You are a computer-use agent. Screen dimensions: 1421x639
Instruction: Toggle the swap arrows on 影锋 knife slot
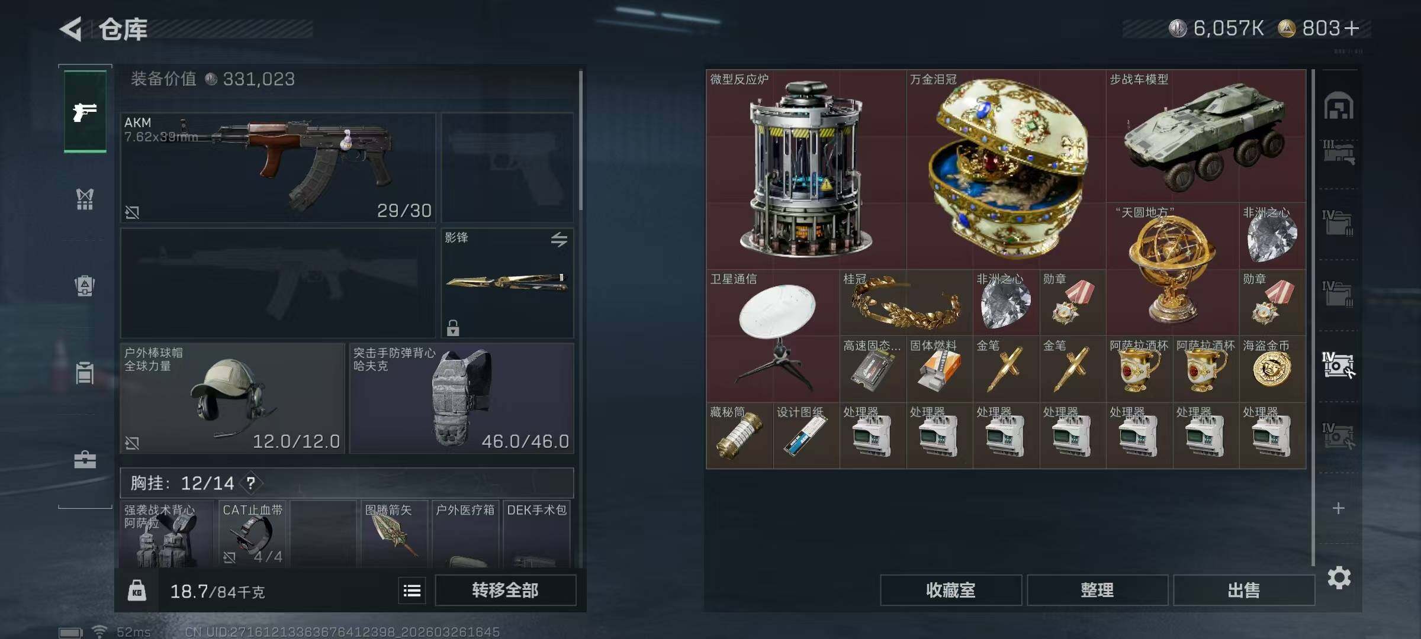[559, 239]
